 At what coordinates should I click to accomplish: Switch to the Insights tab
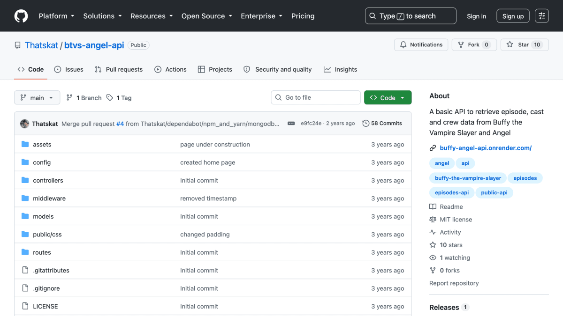(x=340, y=69)
